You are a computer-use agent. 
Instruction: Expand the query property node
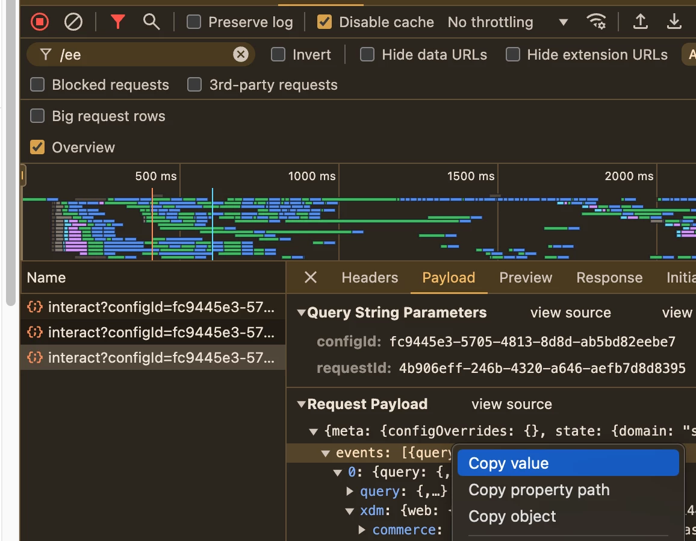pos(350,491)
